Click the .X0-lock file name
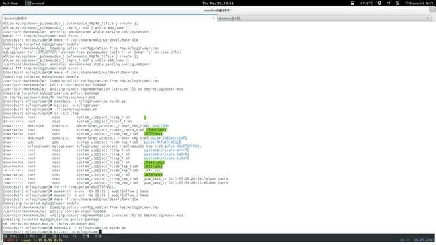 pyautogui.click(x=152, y=171)
